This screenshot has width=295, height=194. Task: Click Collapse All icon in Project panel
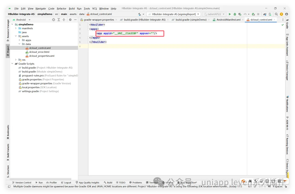(x=64, y=20)
